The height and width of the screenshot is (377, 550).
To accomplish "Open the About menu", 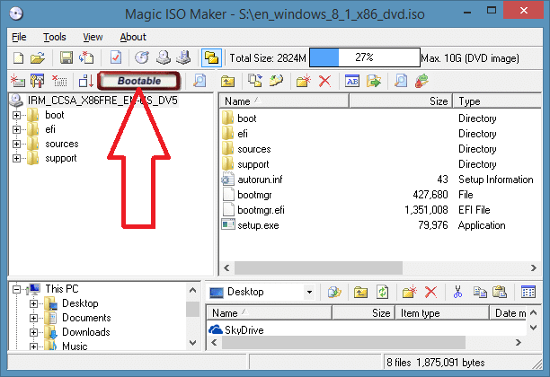I will pyautogui.click(x=133, y=37).
